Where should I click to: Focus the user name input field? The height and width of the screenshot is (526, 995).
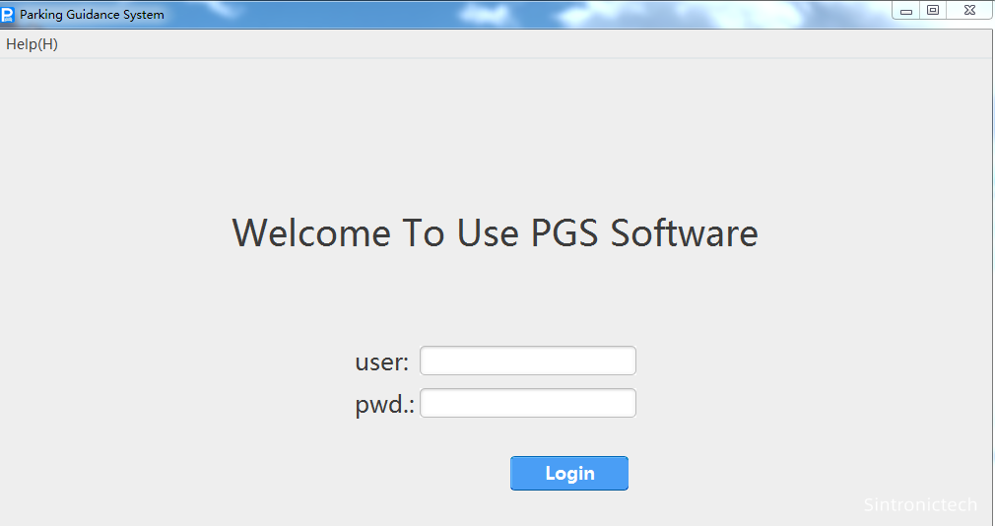[527, 361]
